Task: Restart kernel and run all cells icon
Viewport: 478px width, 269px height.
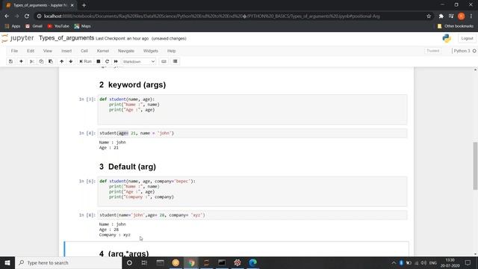Action: (116, 61)
